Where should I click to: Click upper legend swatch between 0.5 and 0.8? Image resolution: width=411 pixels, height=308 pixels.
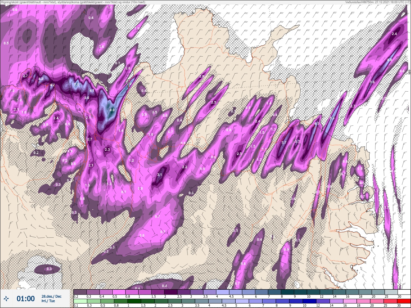tap(119, 292)
